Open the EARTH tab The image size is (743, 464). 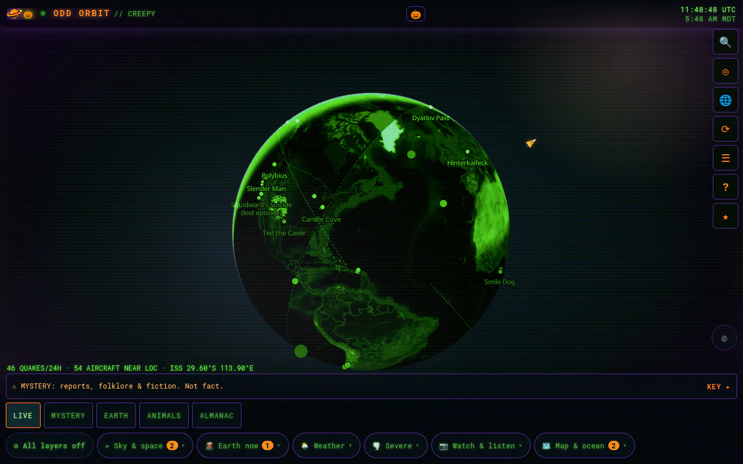click(116, 415)
